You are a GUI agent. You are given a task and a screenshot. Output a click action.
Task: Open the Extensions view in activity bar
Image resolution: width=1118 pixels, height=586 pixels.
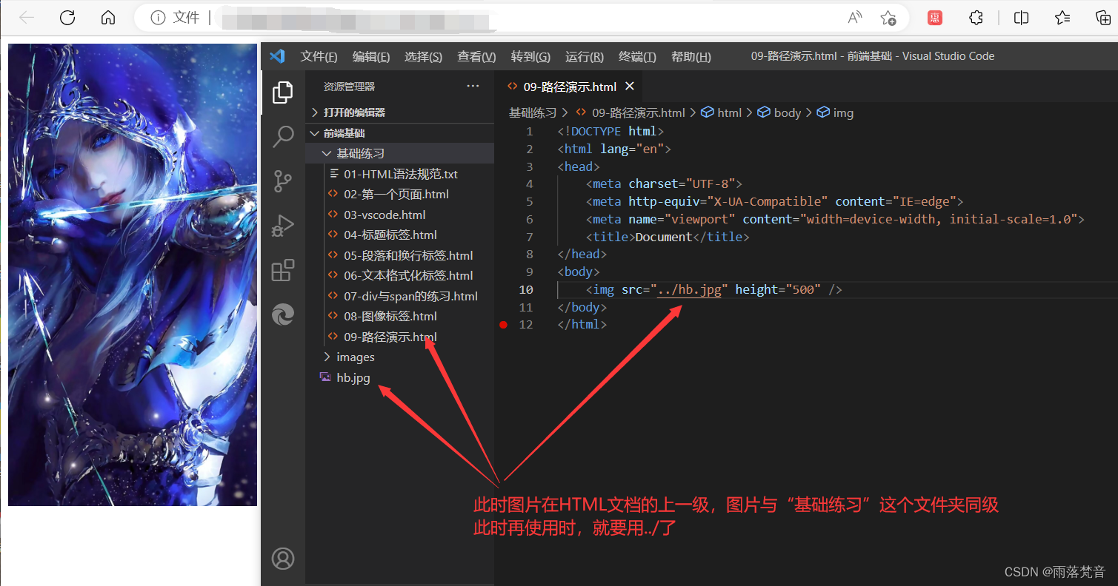pyautogui.click(x=282, y=270)
